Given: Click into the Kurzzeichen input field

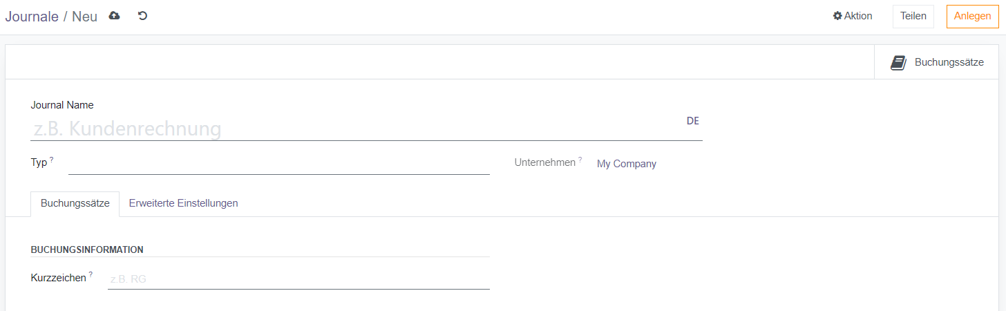Looking at the screenshot, I should click(298, 279).
